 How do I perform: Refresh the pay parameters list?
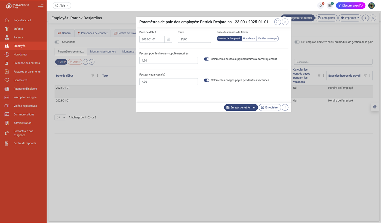(x=85, y=62)
